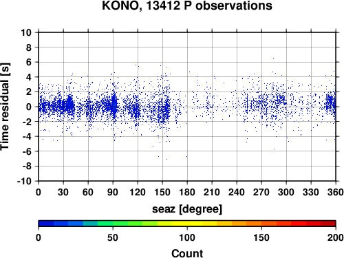Click the colorbar tick label 100
Image resolution: width=344 pixels, height=258 pixels.
coord(187,237)
